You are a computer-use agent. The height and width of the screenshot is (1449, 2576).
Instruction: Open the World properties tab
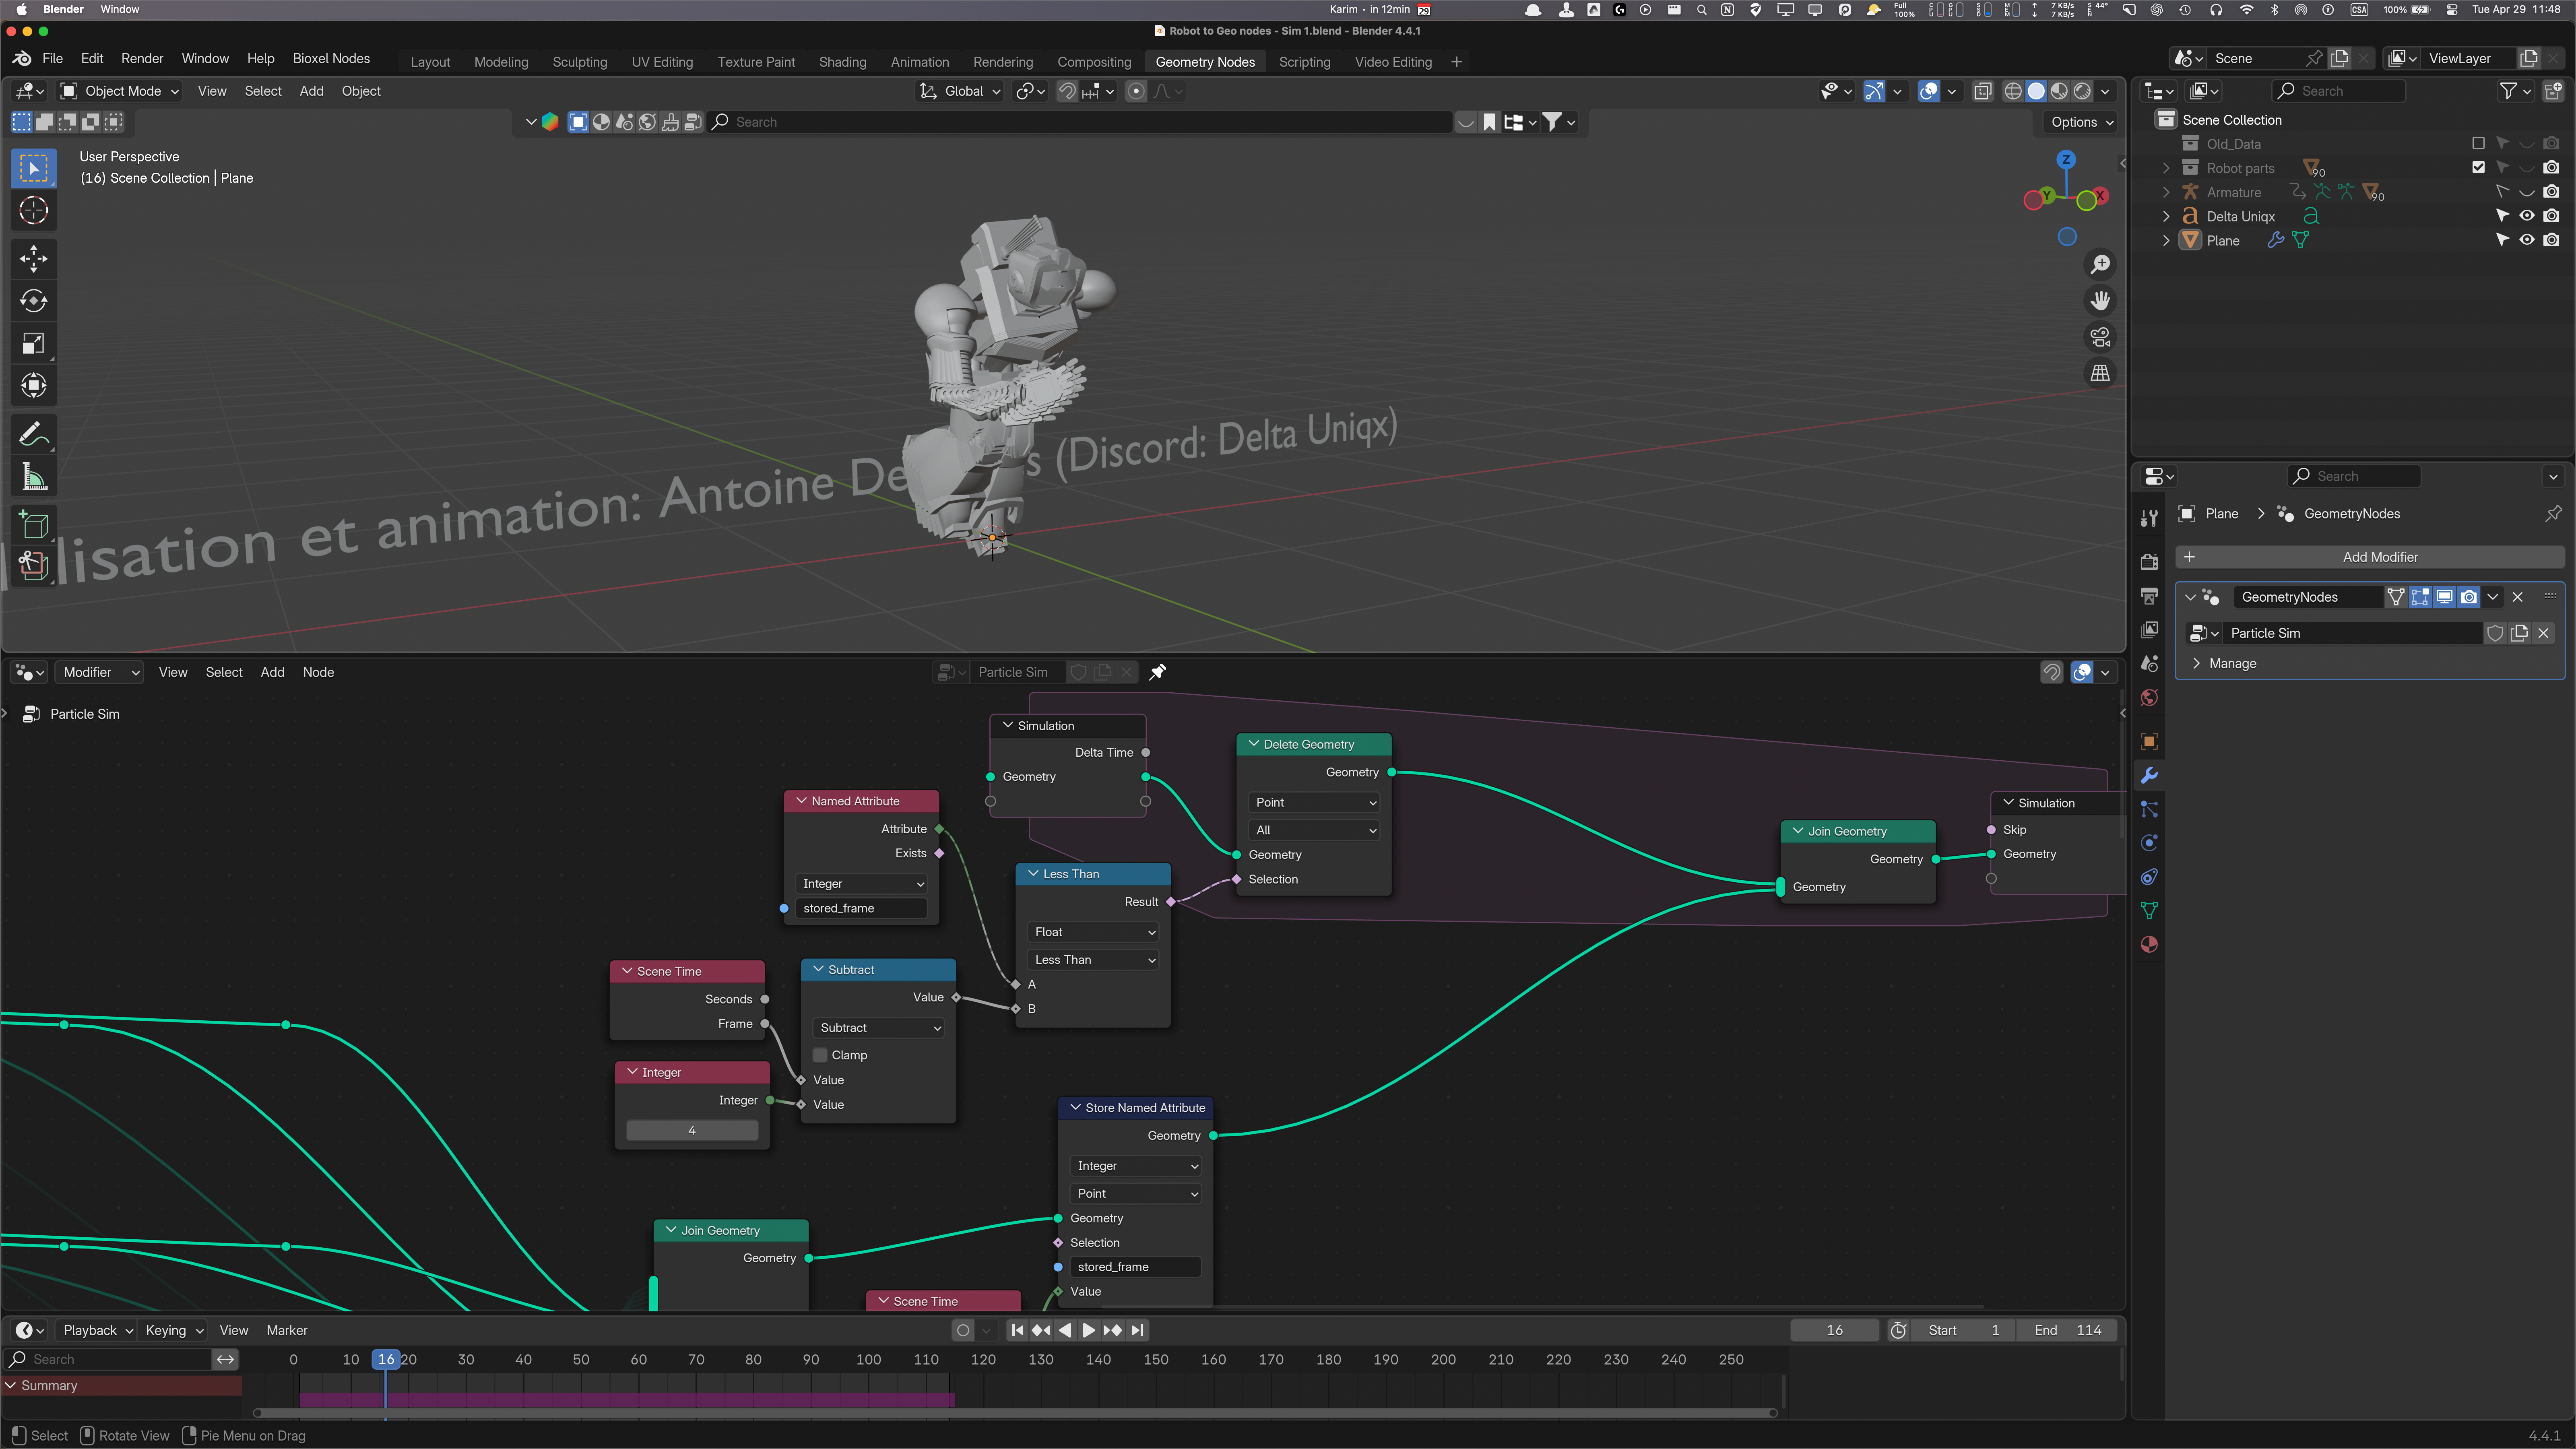[2149, 698]
